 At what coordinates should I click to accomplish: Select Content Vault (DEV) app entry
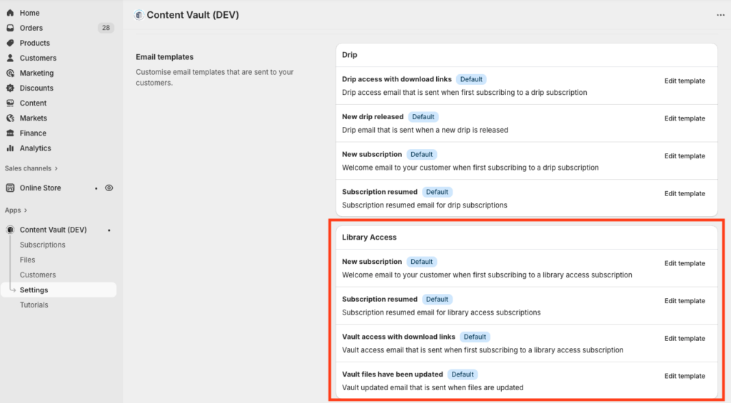tap(53, 230)
